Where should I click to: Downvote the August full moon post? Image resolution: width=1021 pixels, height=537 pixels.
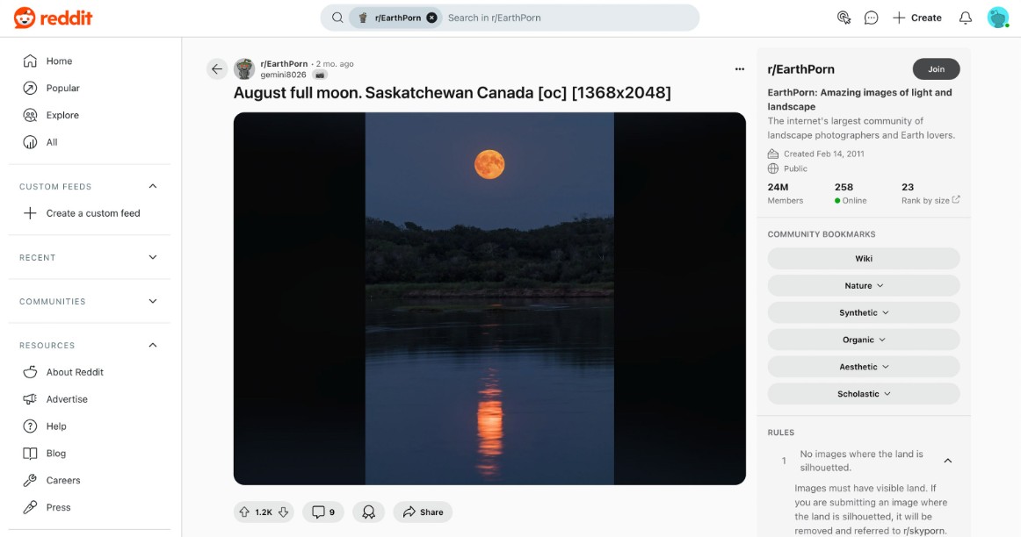coord(283,512)
